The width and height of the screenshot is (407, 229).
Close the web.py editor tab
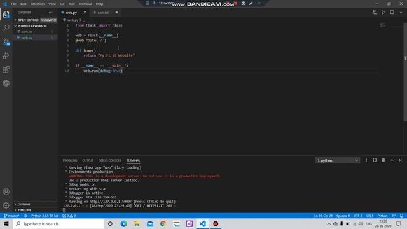point(85,13)
